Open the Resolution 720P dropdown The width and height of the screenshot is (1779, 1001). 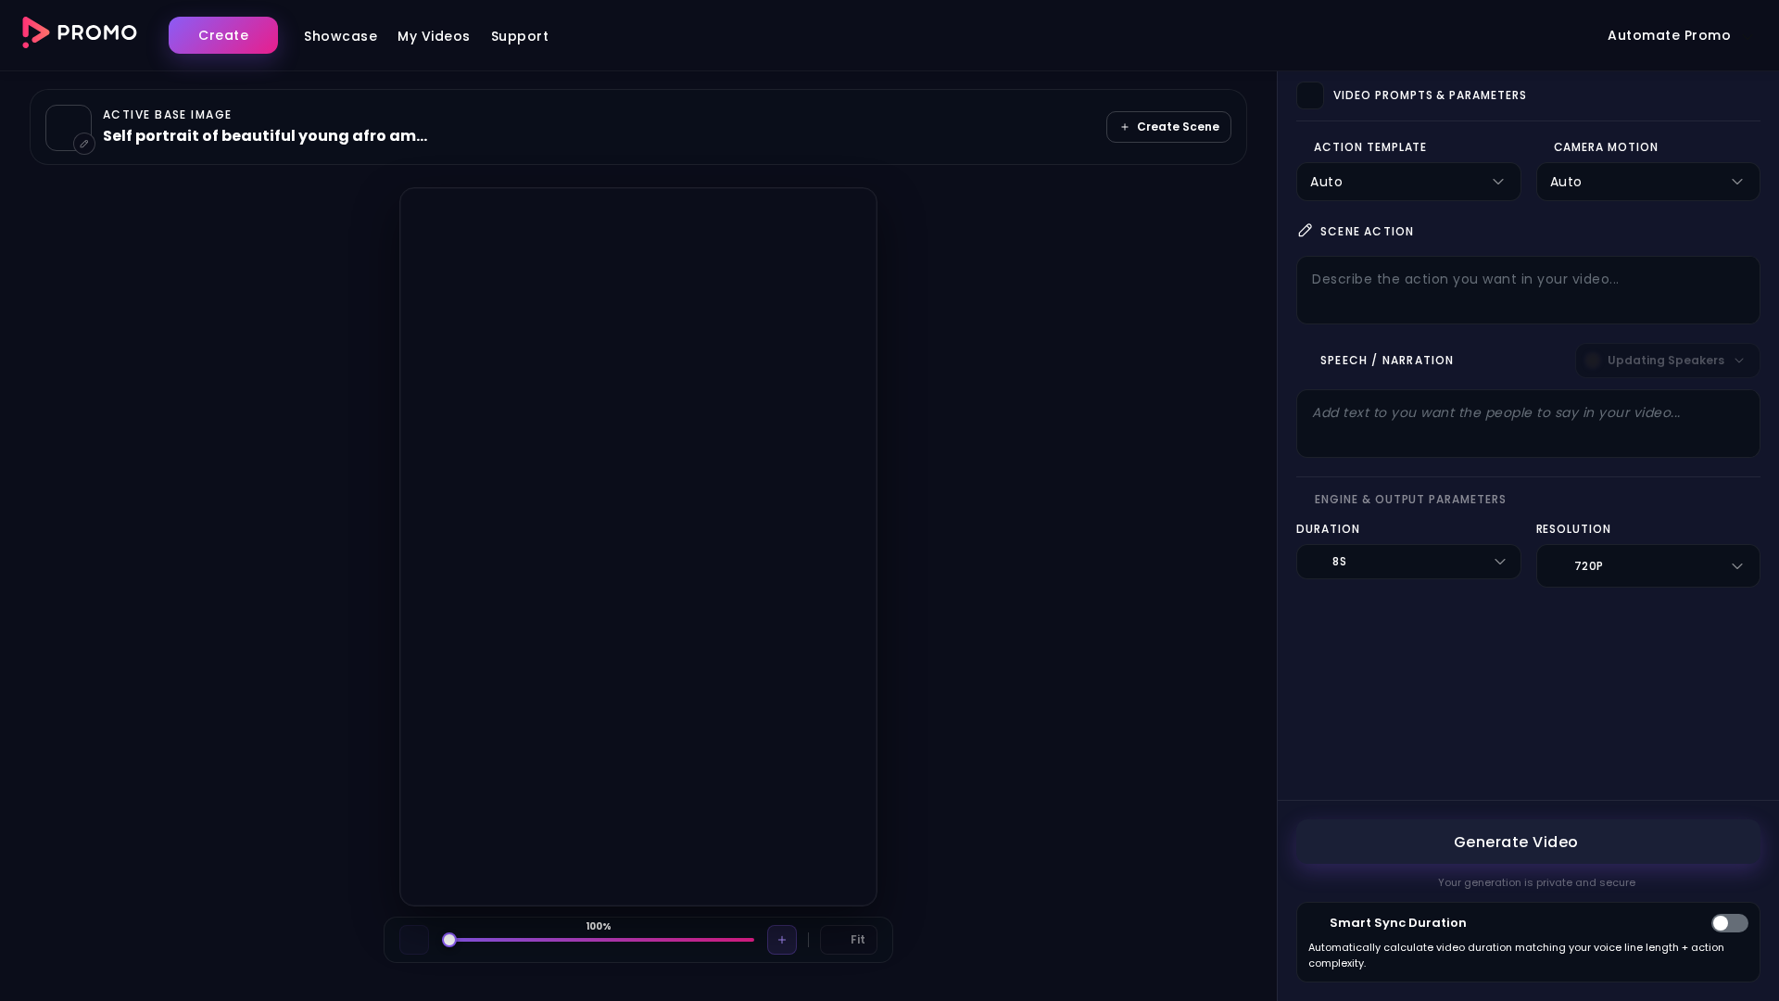(x=1647, y=565)
